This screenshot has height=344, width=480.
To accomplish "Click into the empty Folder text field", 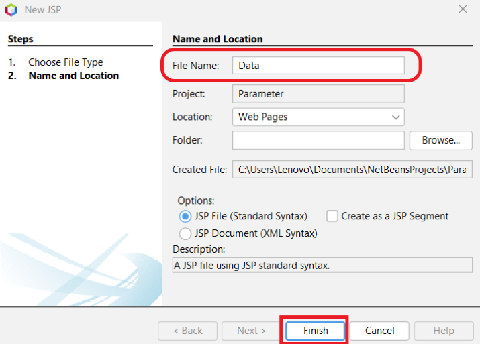I will coord(318,140).
